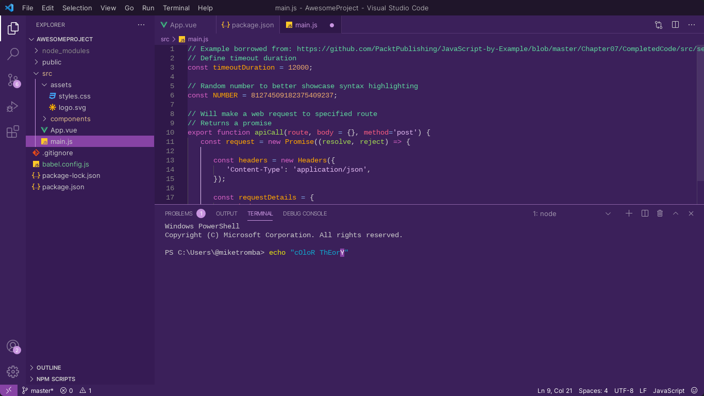The width and height of the screenshot is (704, 396).
Task: Switch to the App.vue editor tab
Action: [185, 25]
